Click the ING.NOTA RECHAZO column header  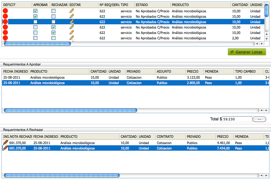[x=17, y=137]
